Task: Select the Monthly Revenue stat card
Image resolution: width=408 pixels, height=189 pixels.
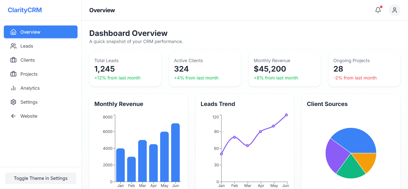Action: pyautogui.click(x=284, y=69)
